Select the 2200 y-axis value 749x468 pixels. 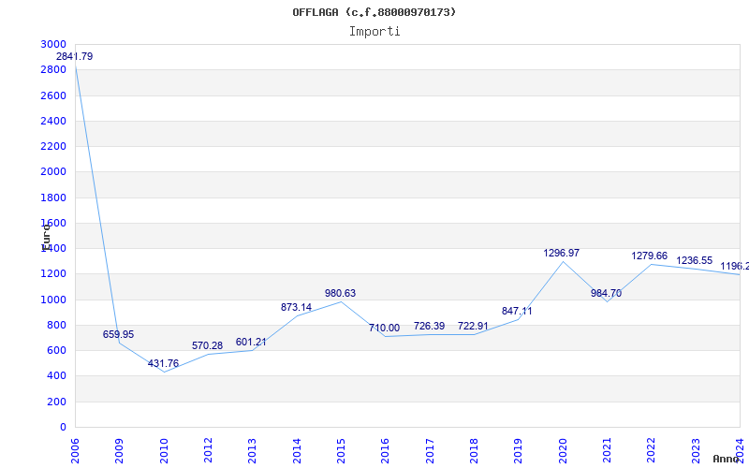coord(53,146)
